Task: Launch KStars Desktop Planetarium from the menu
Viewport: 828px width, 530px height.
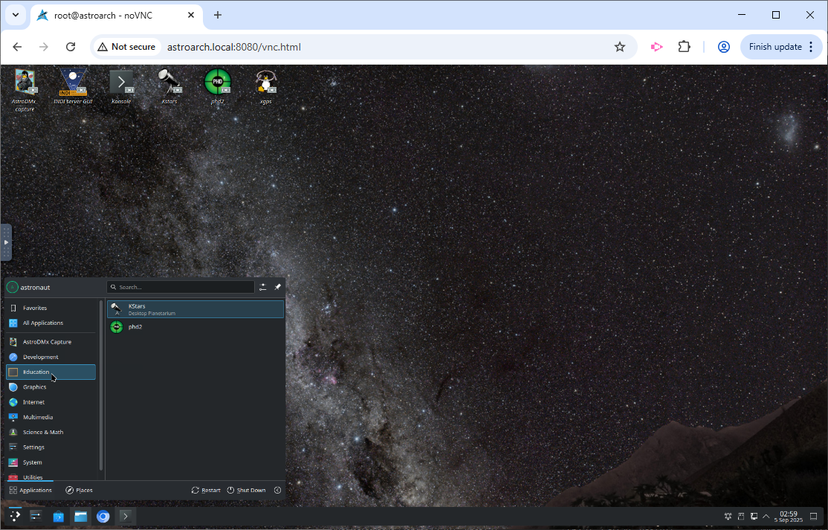Action: [x=195, y=309]
